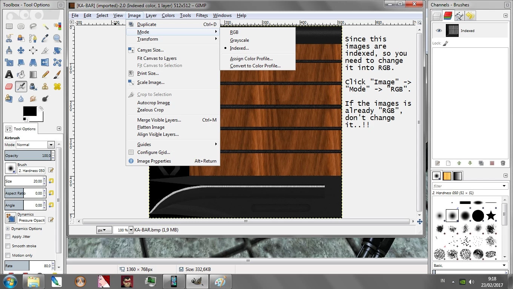This screenshot has height=289, width=513.
Task: Switch to the Undo History tab
Action: tap(470, 16)
